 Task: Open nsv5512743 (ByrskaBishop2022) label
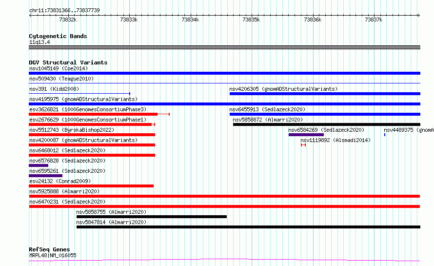(x=72, y=130)
